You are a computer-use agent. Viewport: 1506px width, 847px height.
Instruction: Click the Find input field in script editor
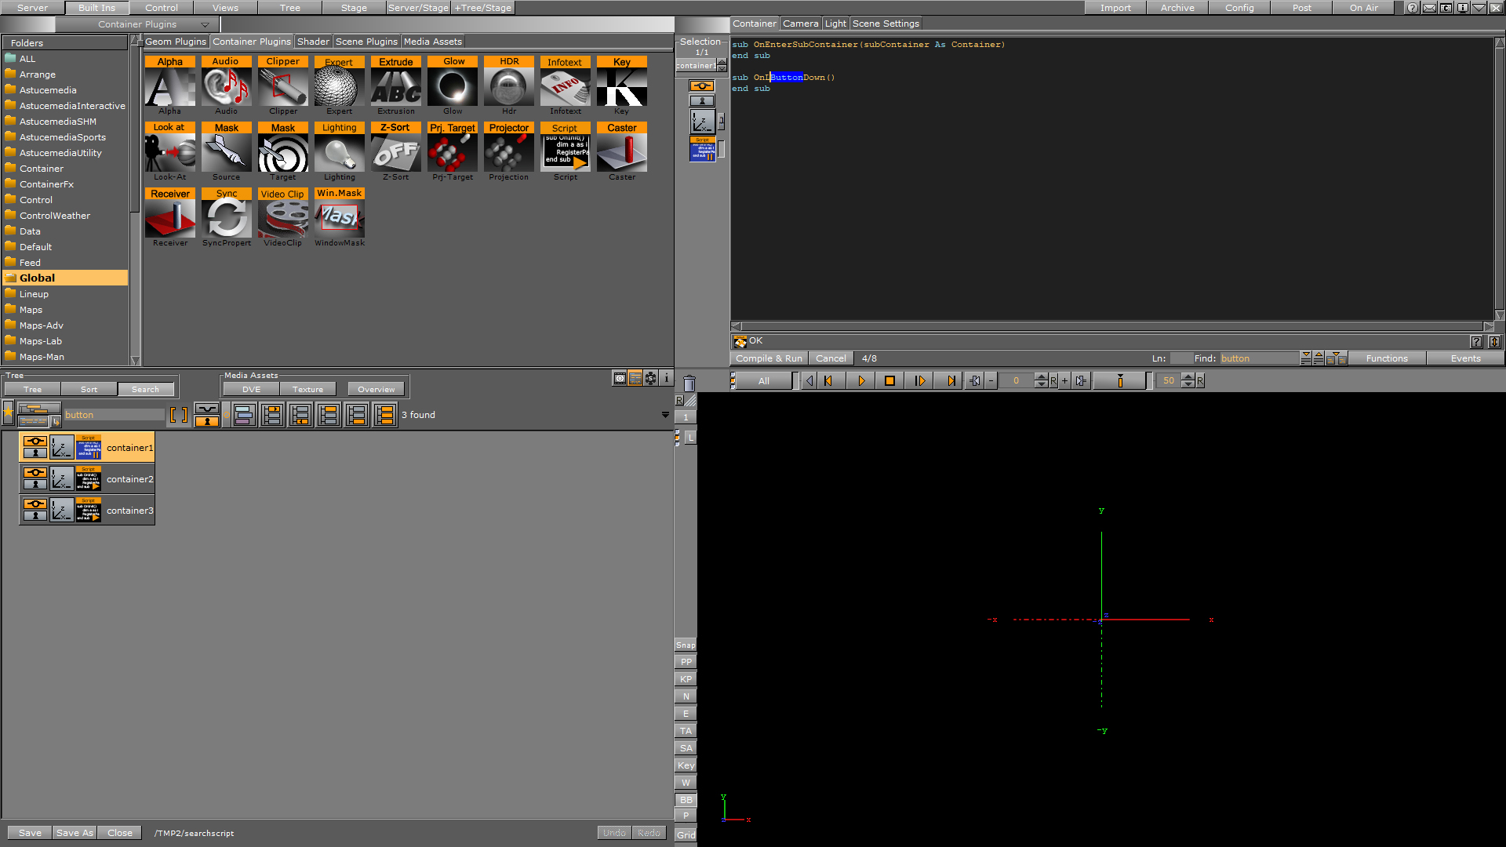click(1257, 358)
